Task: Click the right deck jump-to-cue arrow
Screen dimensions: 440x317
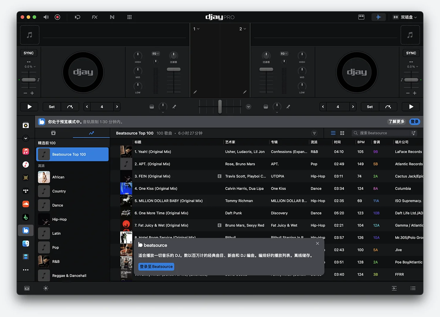Action: point(388,107)
